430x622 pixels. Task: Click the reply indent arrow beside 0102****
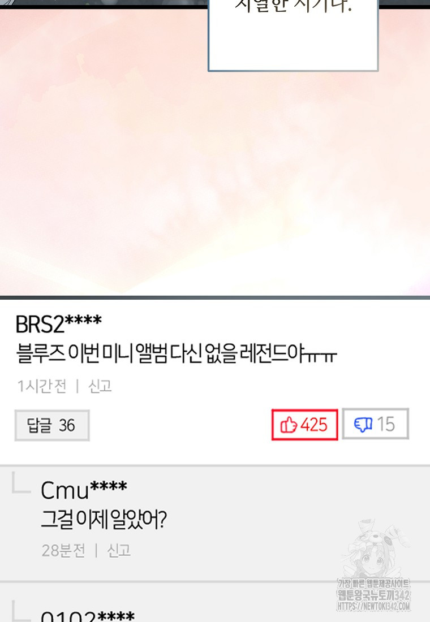pyautogui.click(x=21, y=611)
